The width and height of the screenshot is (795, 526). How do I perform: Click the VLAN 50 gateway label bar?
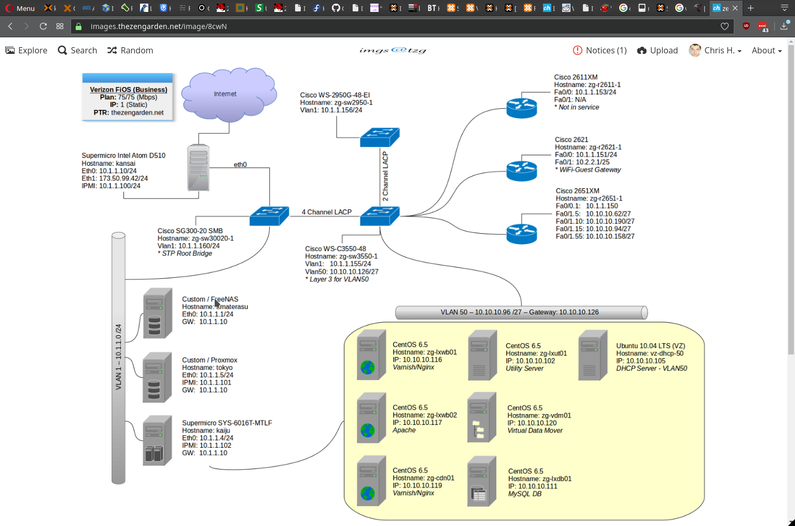click(521, 312)
